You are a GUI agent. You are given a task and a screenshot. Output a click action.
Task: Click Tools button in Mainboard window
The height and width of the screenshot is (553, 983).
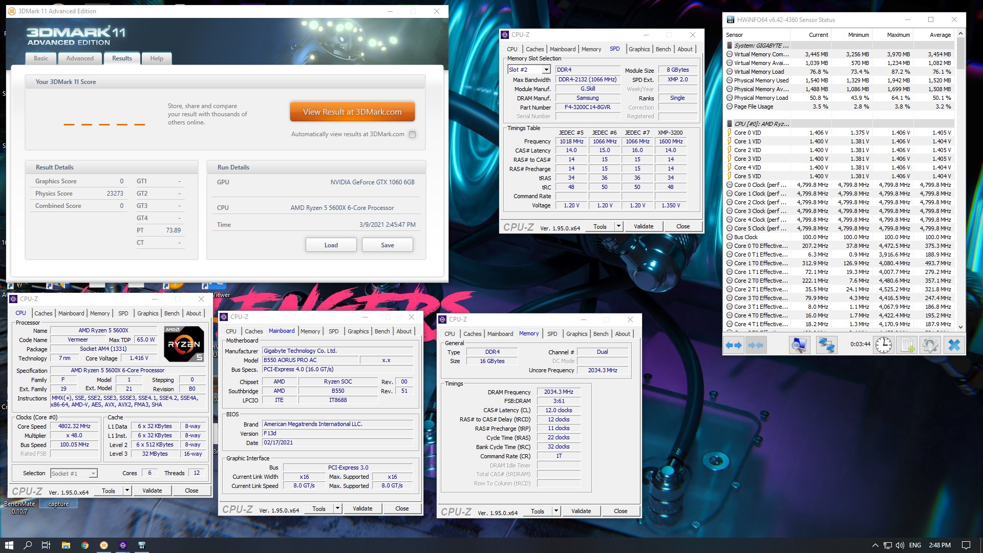pyautogui.click(x=319, y=508)
